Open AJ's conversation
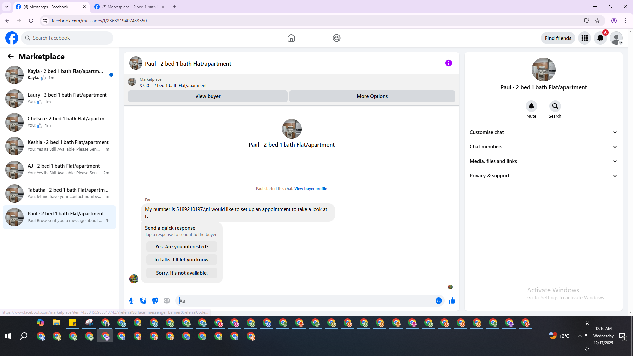Image resolution: width=633 pixels, height=356 pixels. pyautogui.click(x=59, y=170)
